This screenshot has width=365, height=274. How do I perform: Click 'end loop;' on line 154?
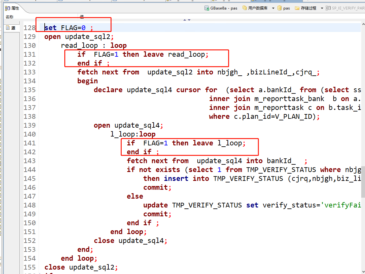coord(79,258)
